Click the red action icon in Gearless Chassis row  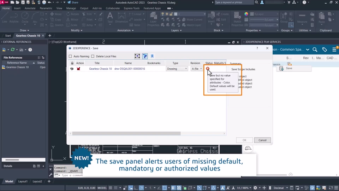[x=78, y=69]
